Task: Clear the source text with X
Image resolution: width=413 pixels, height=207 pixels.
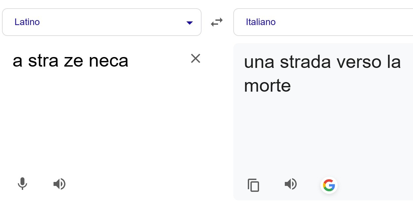Action: point(196,59)
